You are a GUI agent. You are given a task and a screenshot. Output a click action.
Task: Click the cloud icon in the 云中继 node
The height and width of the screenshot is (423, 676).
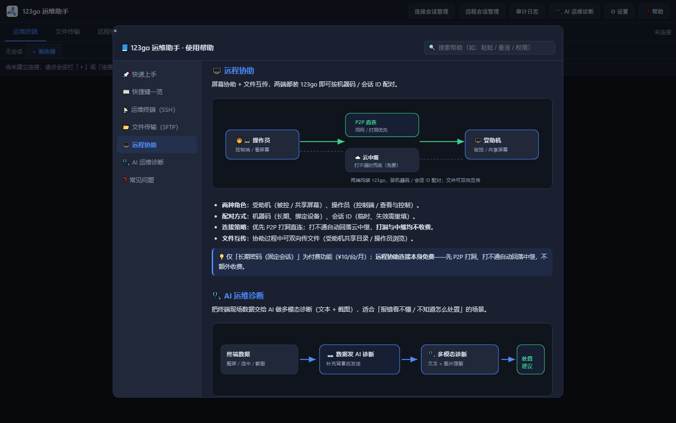pyautogui.click(x=358, y=157)
